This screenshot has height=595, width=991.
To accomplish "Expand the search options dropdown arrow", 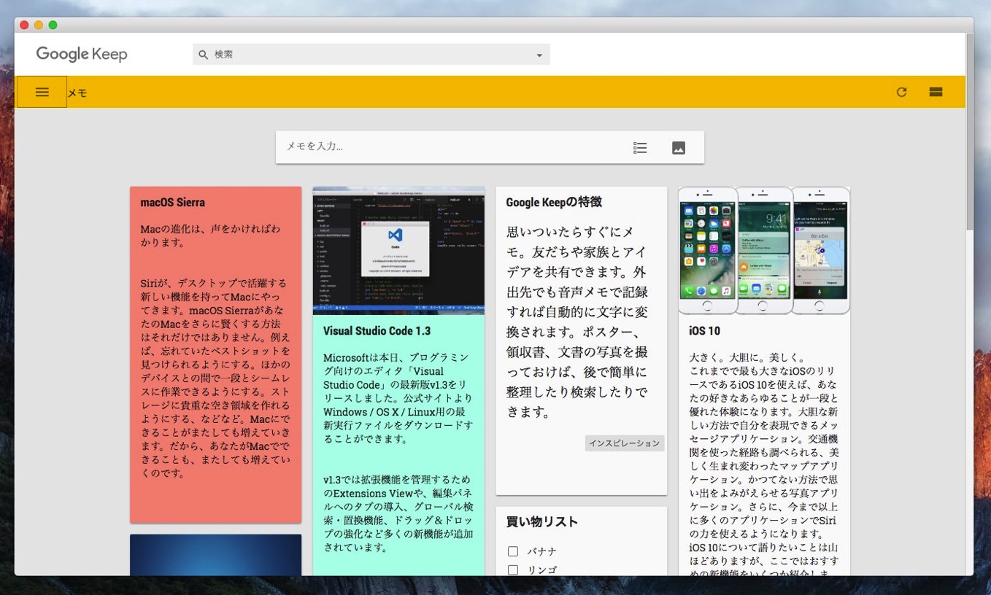I will pyautogui.click(x=539, y=55).
